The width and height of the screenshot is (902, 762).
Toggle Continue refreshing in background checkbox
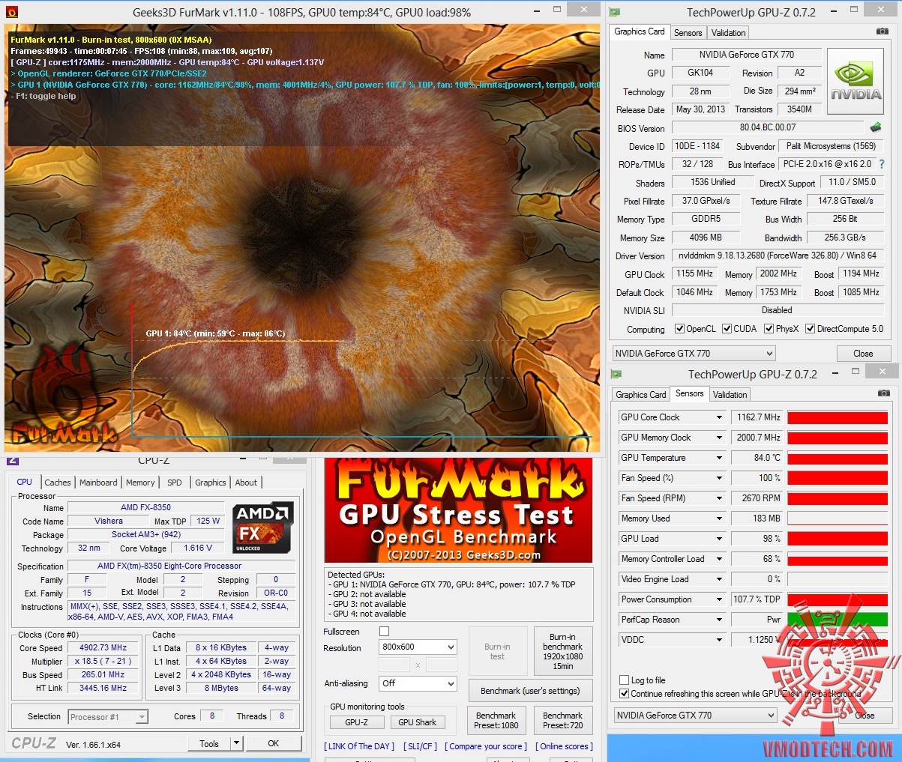[624, 694]
